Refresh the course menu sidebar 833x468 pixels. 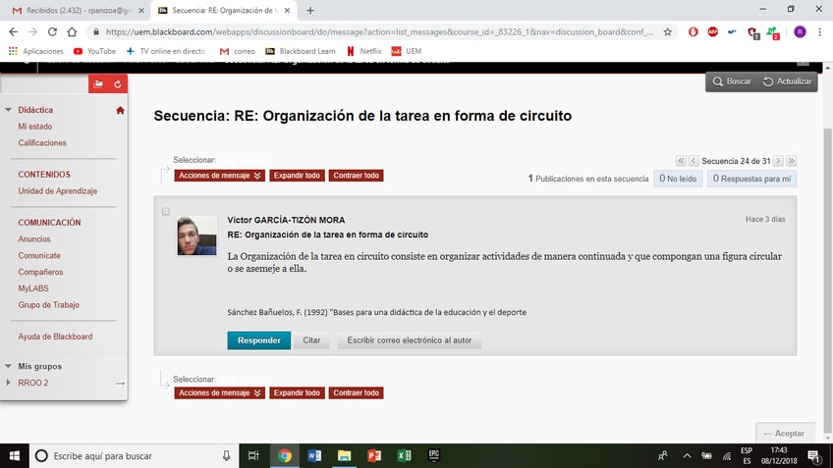click(118, 83)
